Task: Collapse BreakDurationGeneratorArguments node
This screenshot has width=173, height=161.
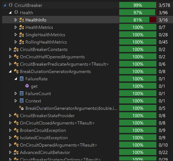Action: (10, 71)
